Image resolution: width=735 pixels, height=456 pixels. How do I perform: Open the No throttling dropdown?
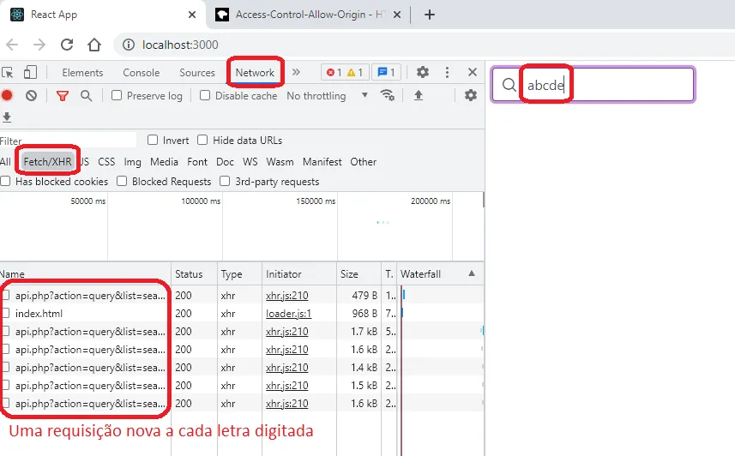(327, 96)
